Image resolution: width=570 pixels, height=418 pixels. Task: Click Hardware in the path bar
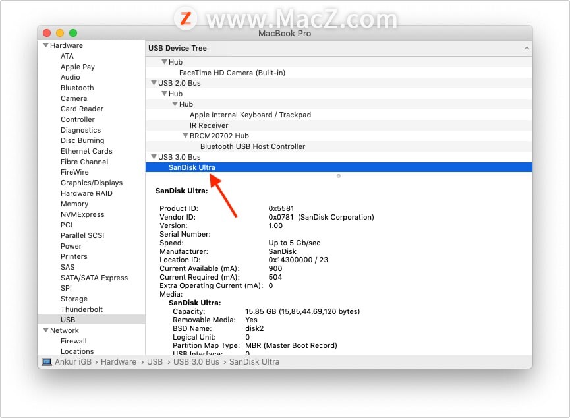tap(119, 362)
